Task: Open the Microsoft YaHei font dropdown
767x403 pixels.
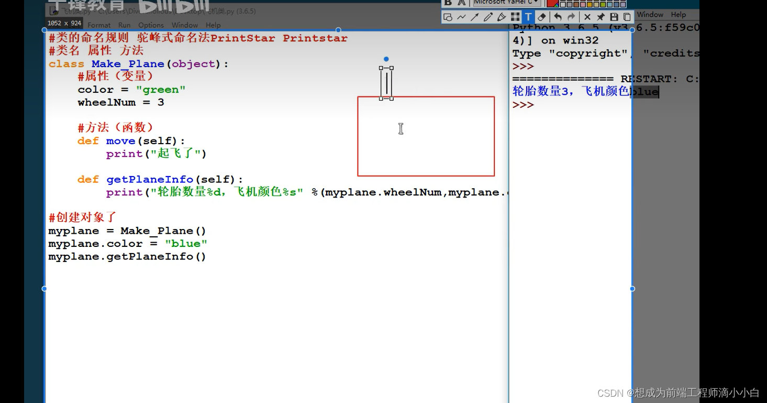Action: pos(507,2)
